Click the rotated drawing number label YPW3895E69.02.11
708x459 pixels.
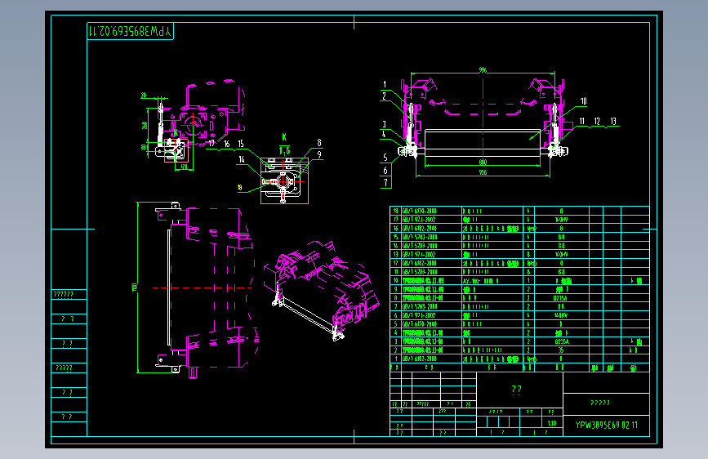pyautogui.click(x=130, y=31)
